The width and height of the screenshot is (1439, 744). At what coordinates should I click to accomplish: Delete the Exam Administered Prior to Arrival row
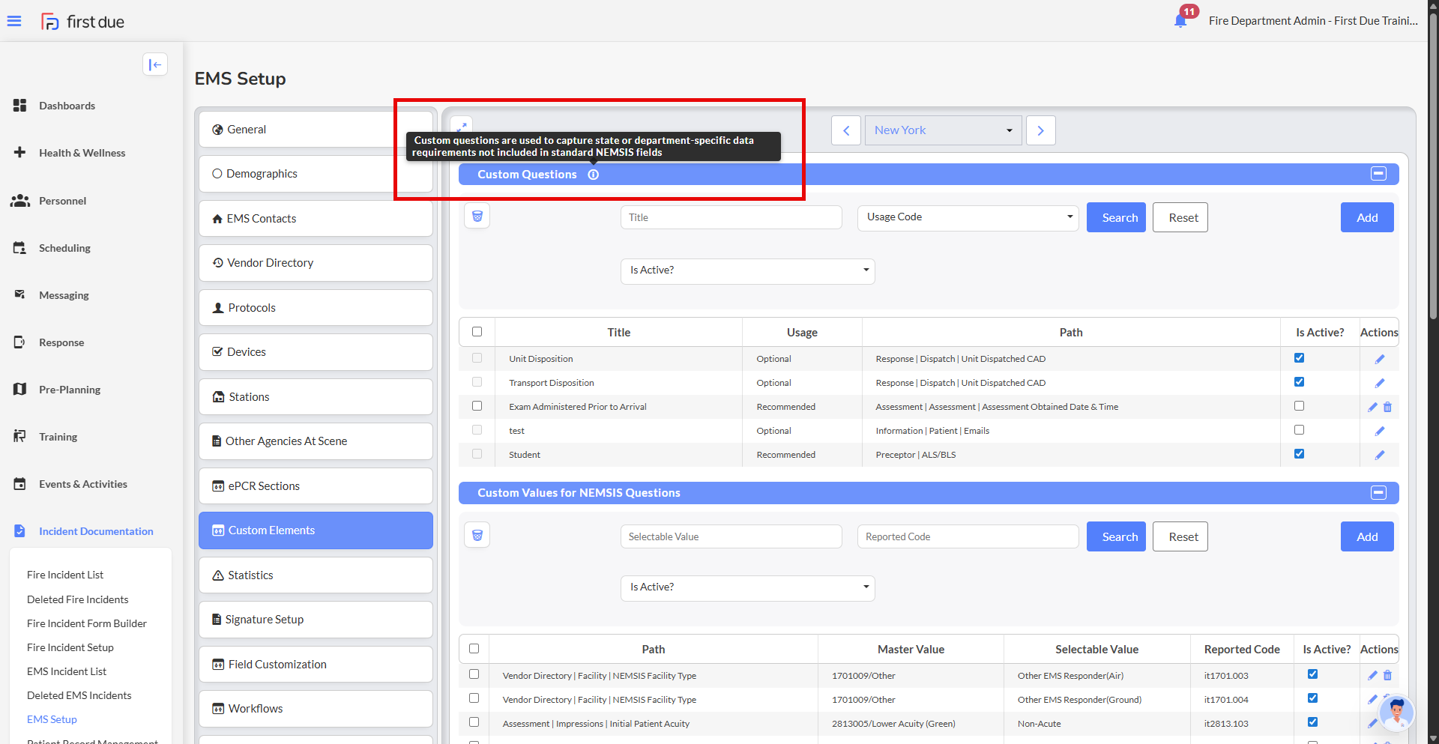click(1387, 407)
